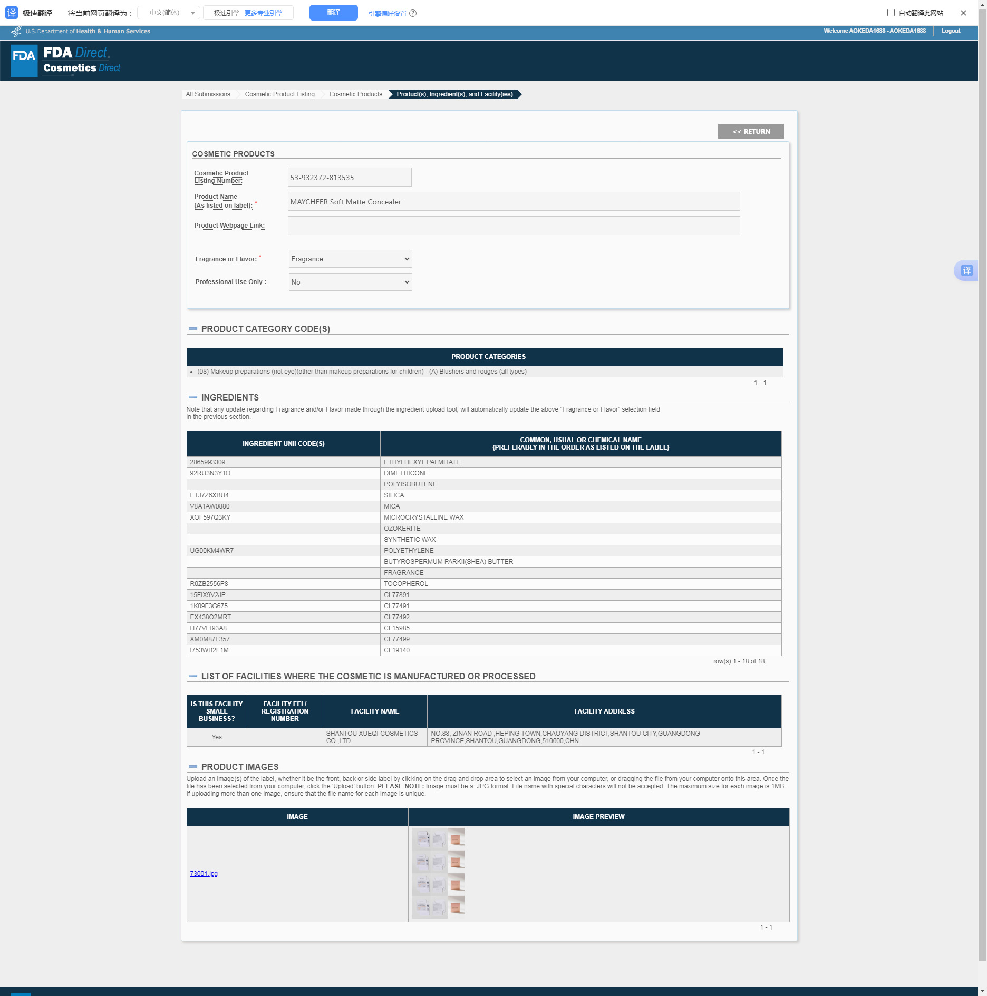The image size is (987, 996).
Task: Click the Product Name input field
Action: point(514,201)
